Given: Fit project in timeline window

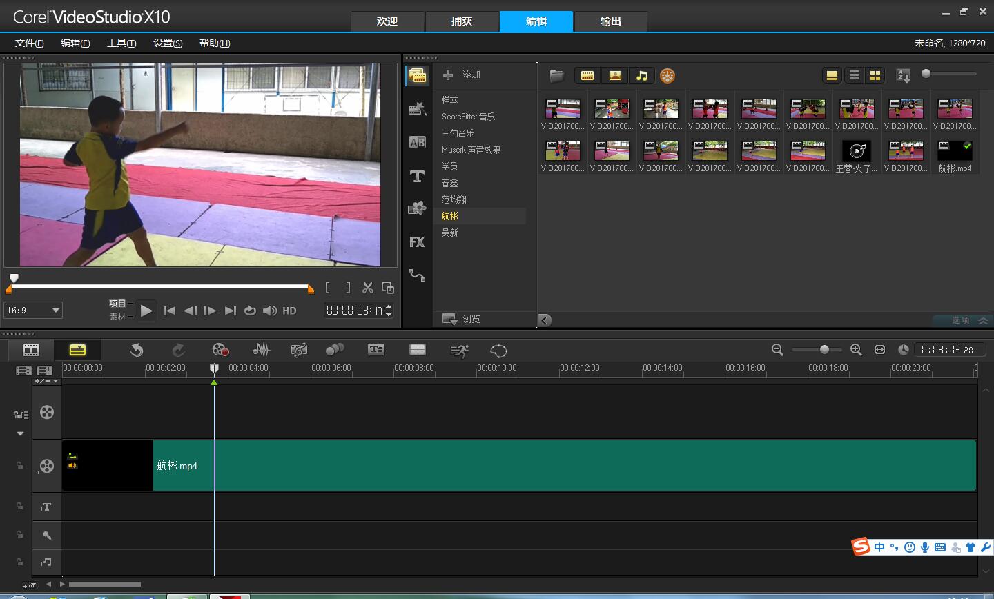Looking at the screenshot, I should pyautogui.click(x=879, y=350).
